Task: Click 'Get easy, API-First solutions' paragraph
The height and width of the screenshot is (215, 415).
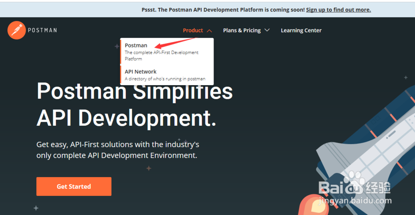Action: coord(118,150)
